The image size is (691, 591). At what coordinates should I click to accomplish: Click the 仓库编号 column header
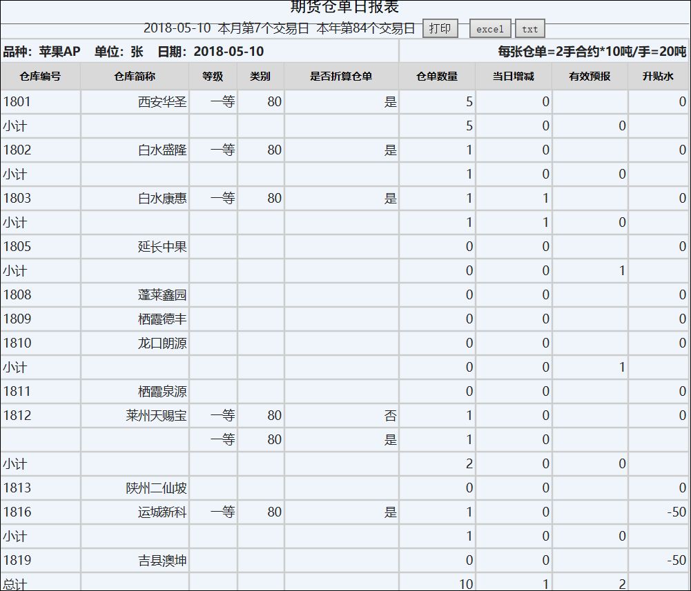[39, 76]
